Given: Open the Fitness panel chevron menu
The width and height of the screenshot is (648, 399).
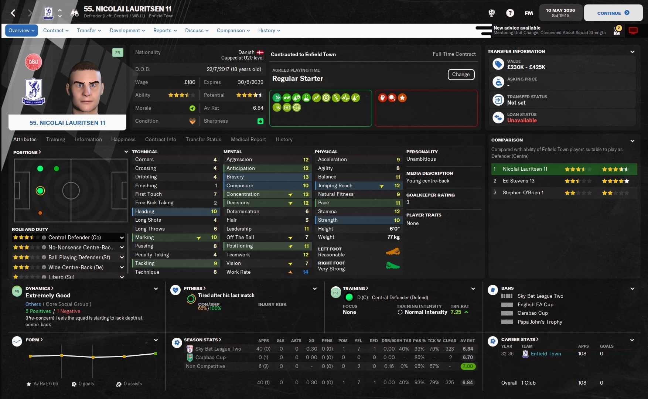Looking at the screenshot, I should point(315,289).
